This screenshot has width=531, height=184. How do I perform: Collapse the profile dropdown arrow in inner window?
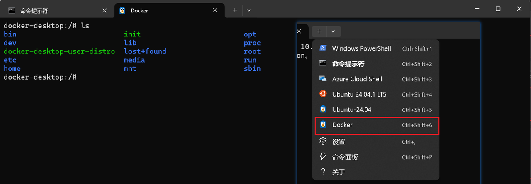(x=333, y=31)
